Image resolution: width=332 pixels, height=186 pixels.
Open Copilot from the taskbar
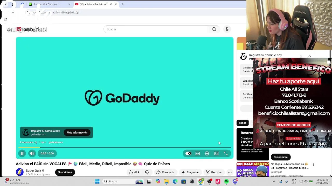click(x=158, y=182)
